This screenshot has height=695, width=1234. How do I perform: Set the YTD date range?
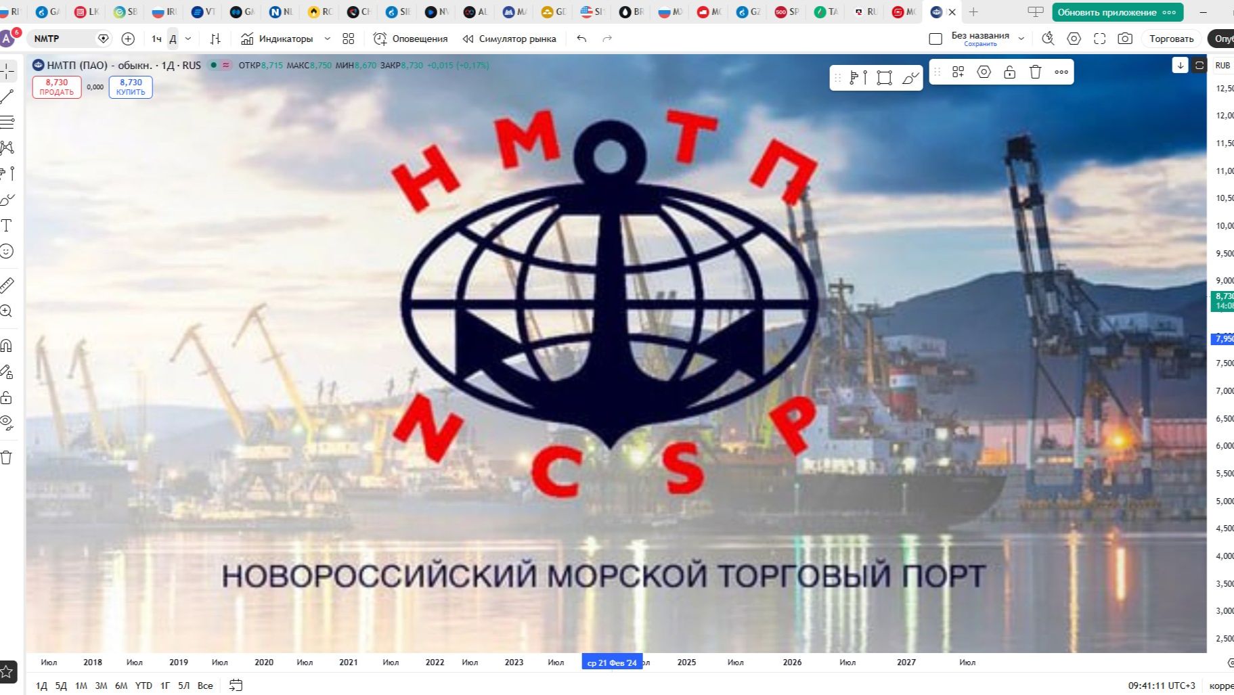(144, 686)
